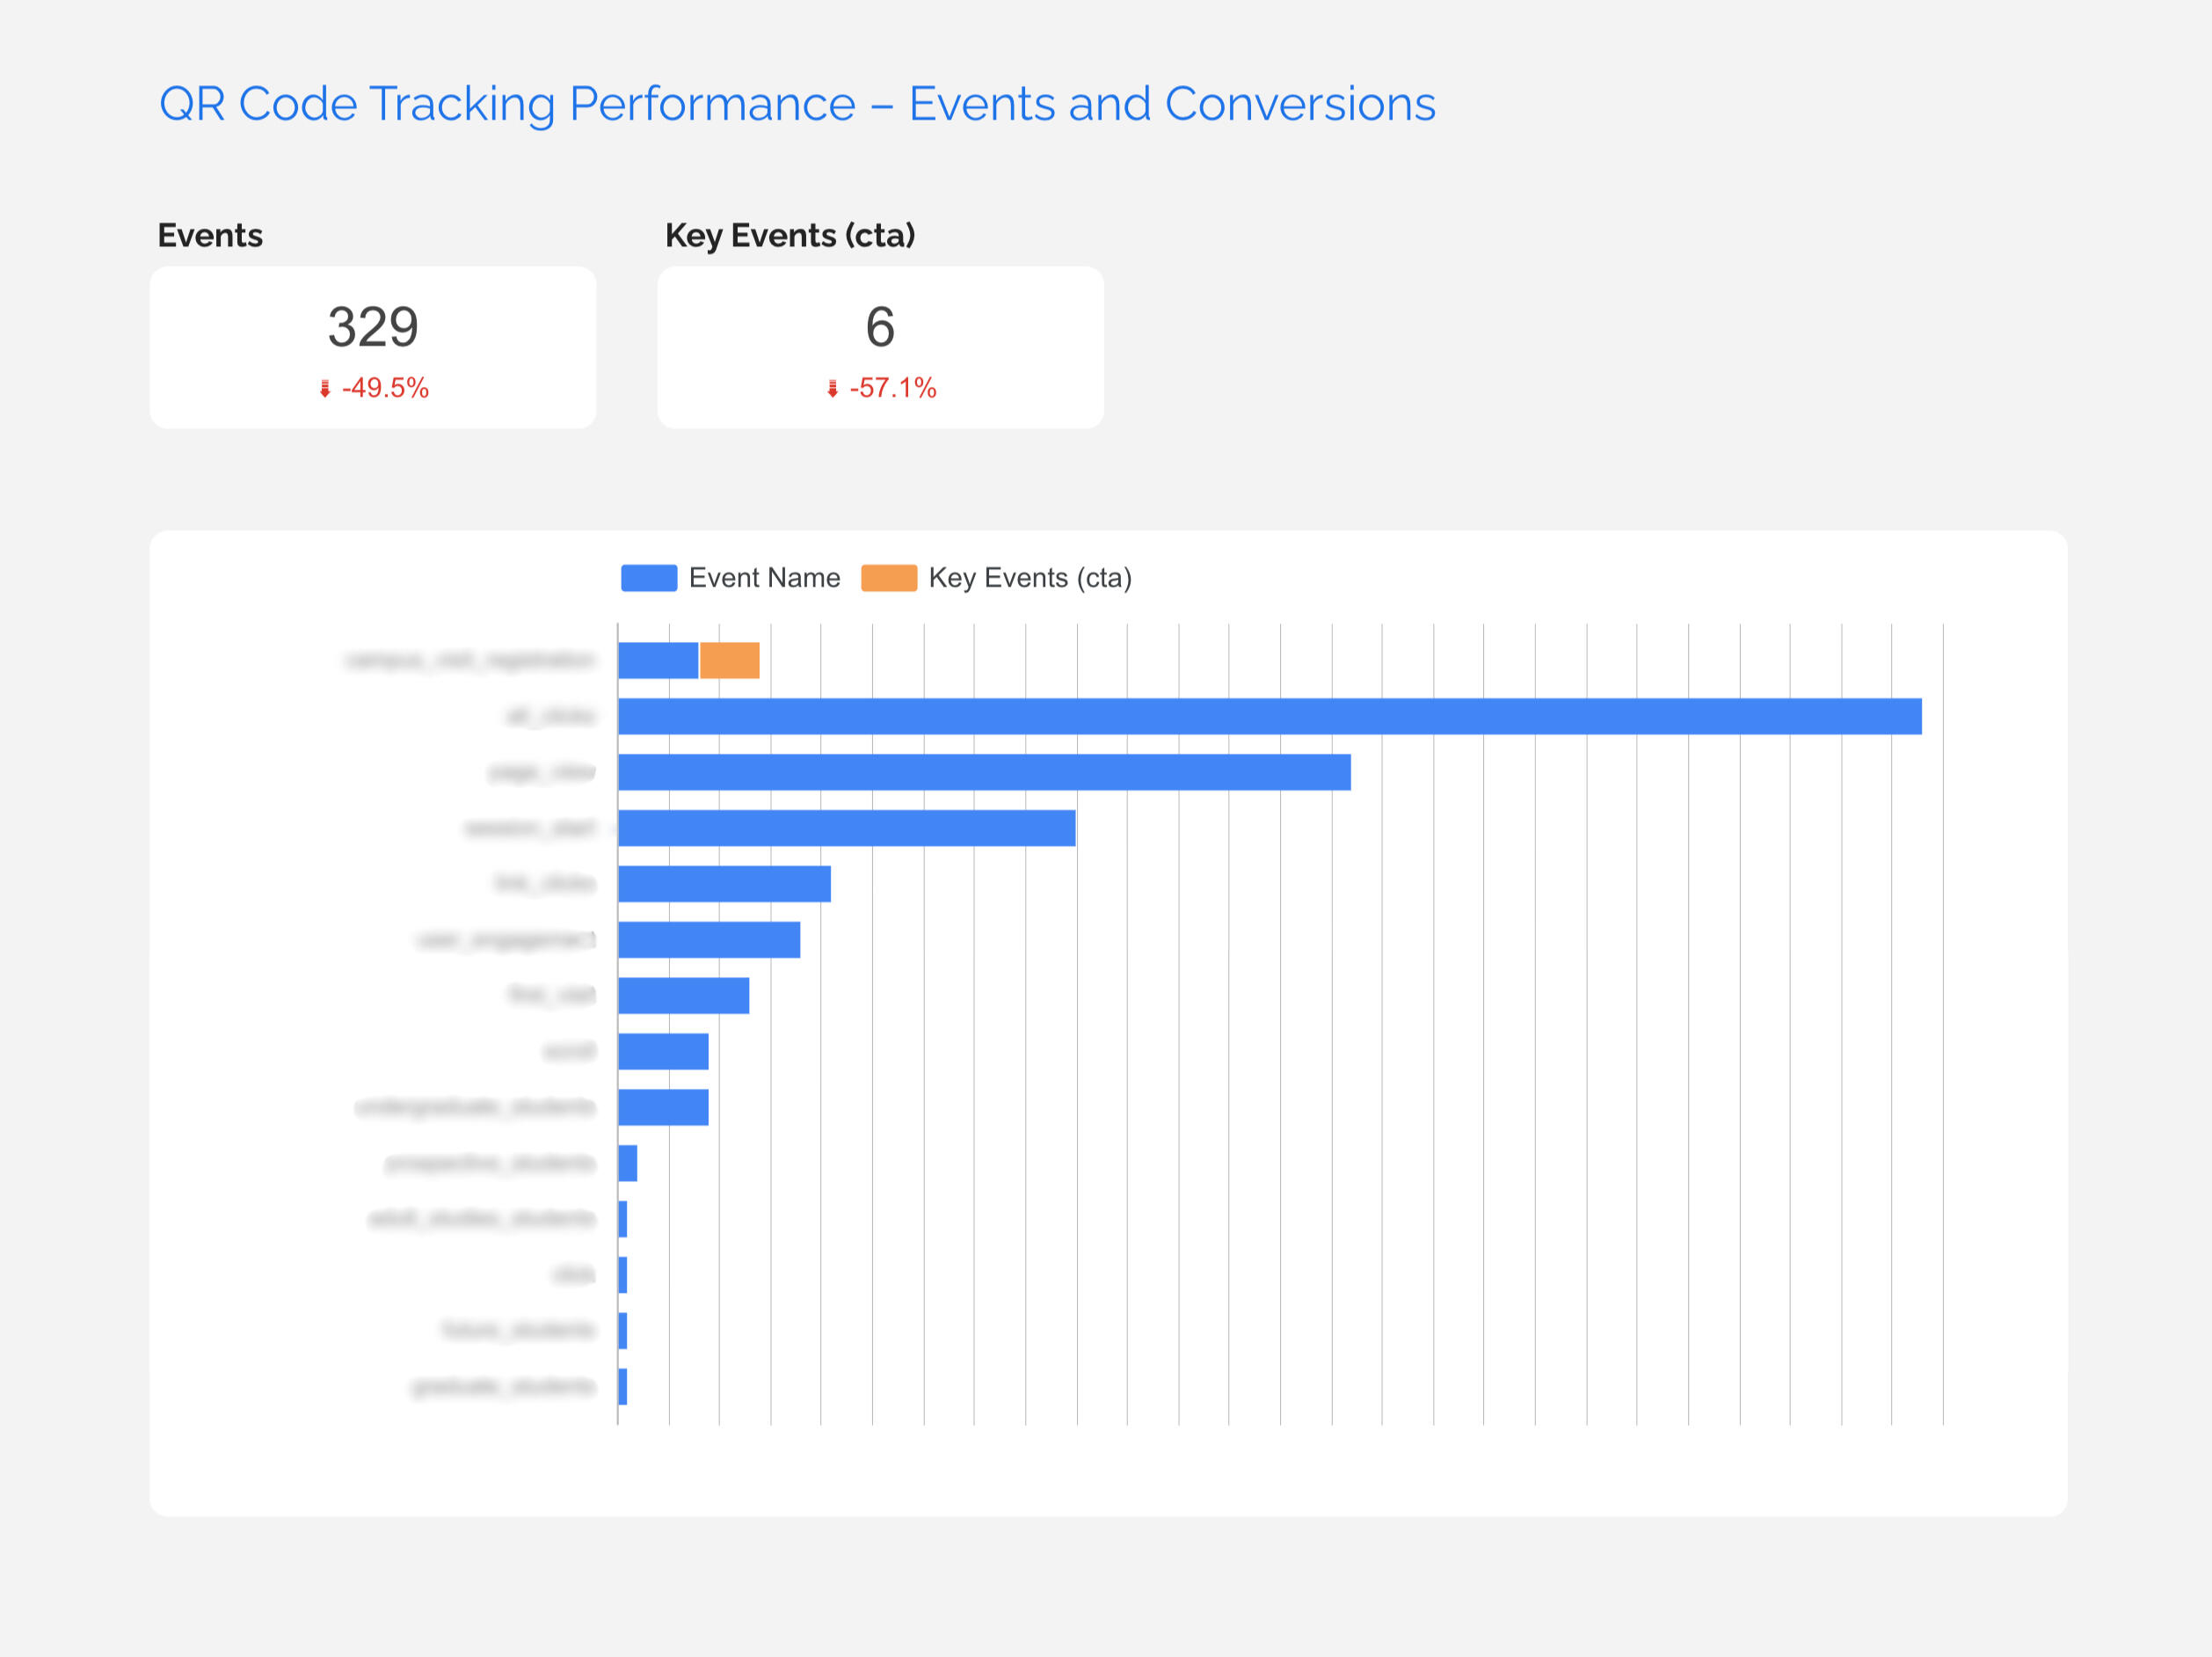Click the Event Name legend label
Screen dimensions: 2212x1657
(764, 579)
